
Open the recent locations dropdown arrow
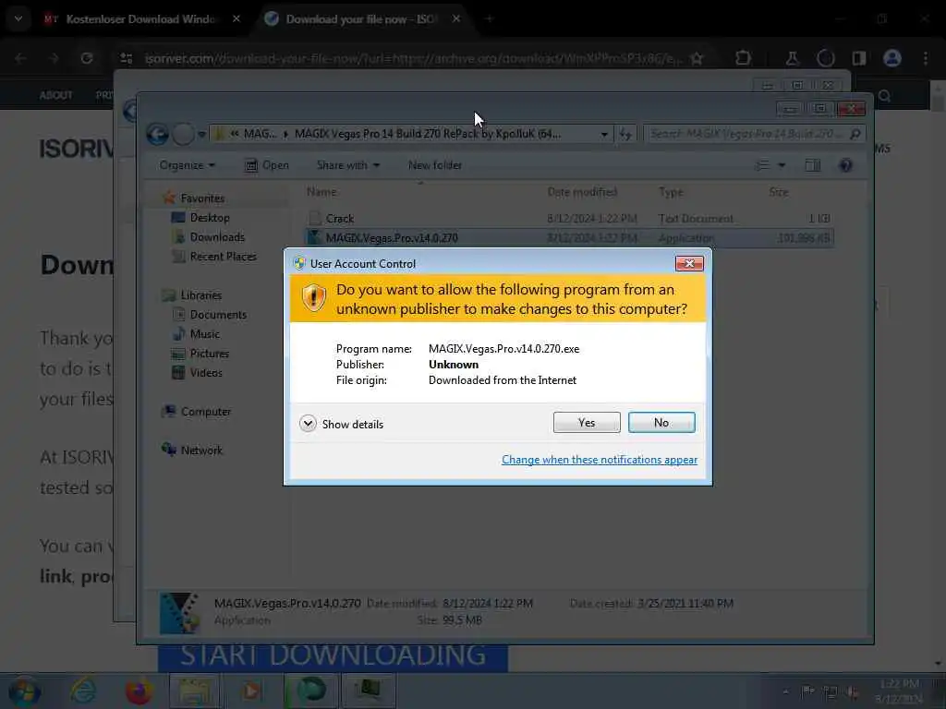pos(202,134)
